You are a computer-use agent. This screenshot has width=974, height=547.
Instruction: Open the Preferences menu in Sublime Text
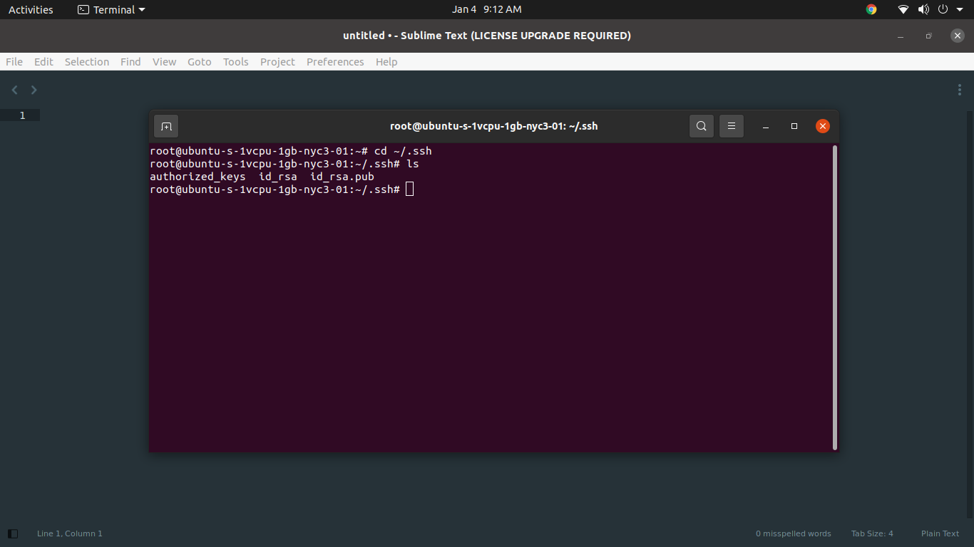point(335,62)
